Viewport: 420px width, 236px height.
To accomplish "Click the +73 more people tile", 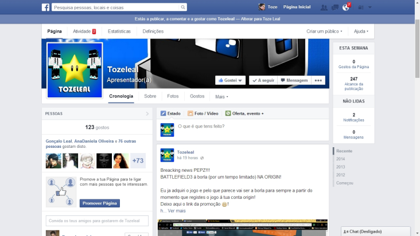I will tap(138, 160).
